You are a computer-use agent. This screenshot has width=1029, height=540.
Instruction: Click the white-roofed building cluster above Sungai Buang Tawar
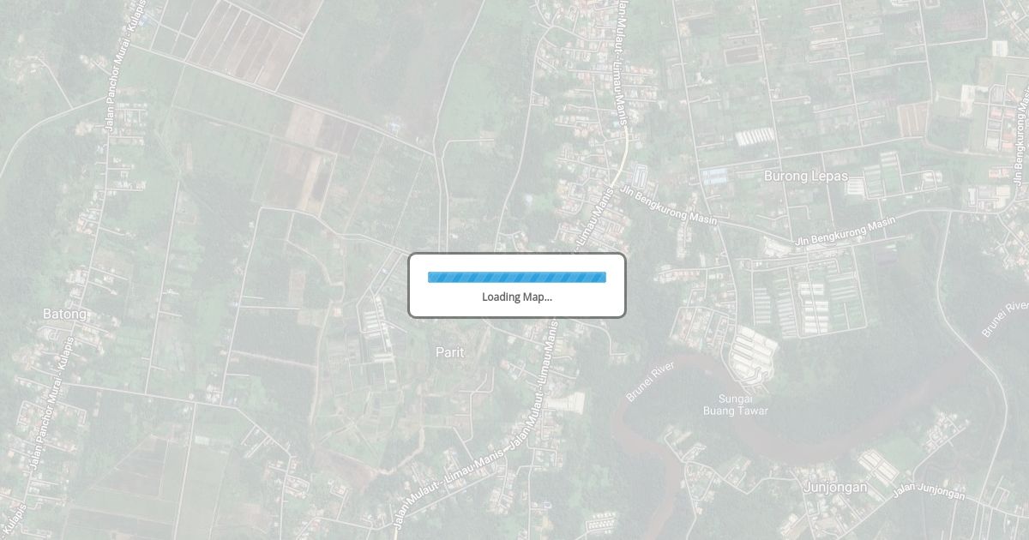(x=753, y=353)
